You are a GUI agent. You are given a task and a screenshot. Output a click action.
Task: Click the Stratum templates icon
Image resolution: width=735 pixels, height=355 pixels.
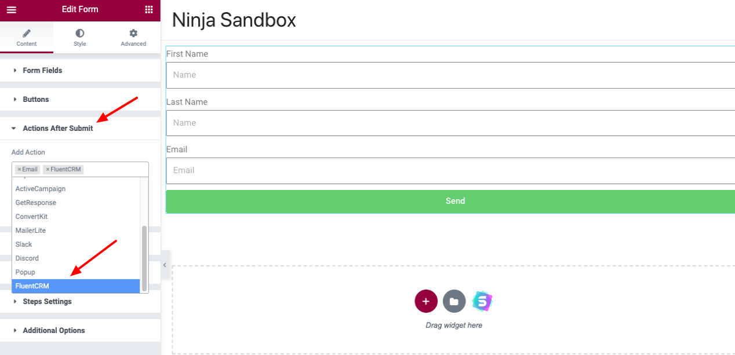pos(482,301)
